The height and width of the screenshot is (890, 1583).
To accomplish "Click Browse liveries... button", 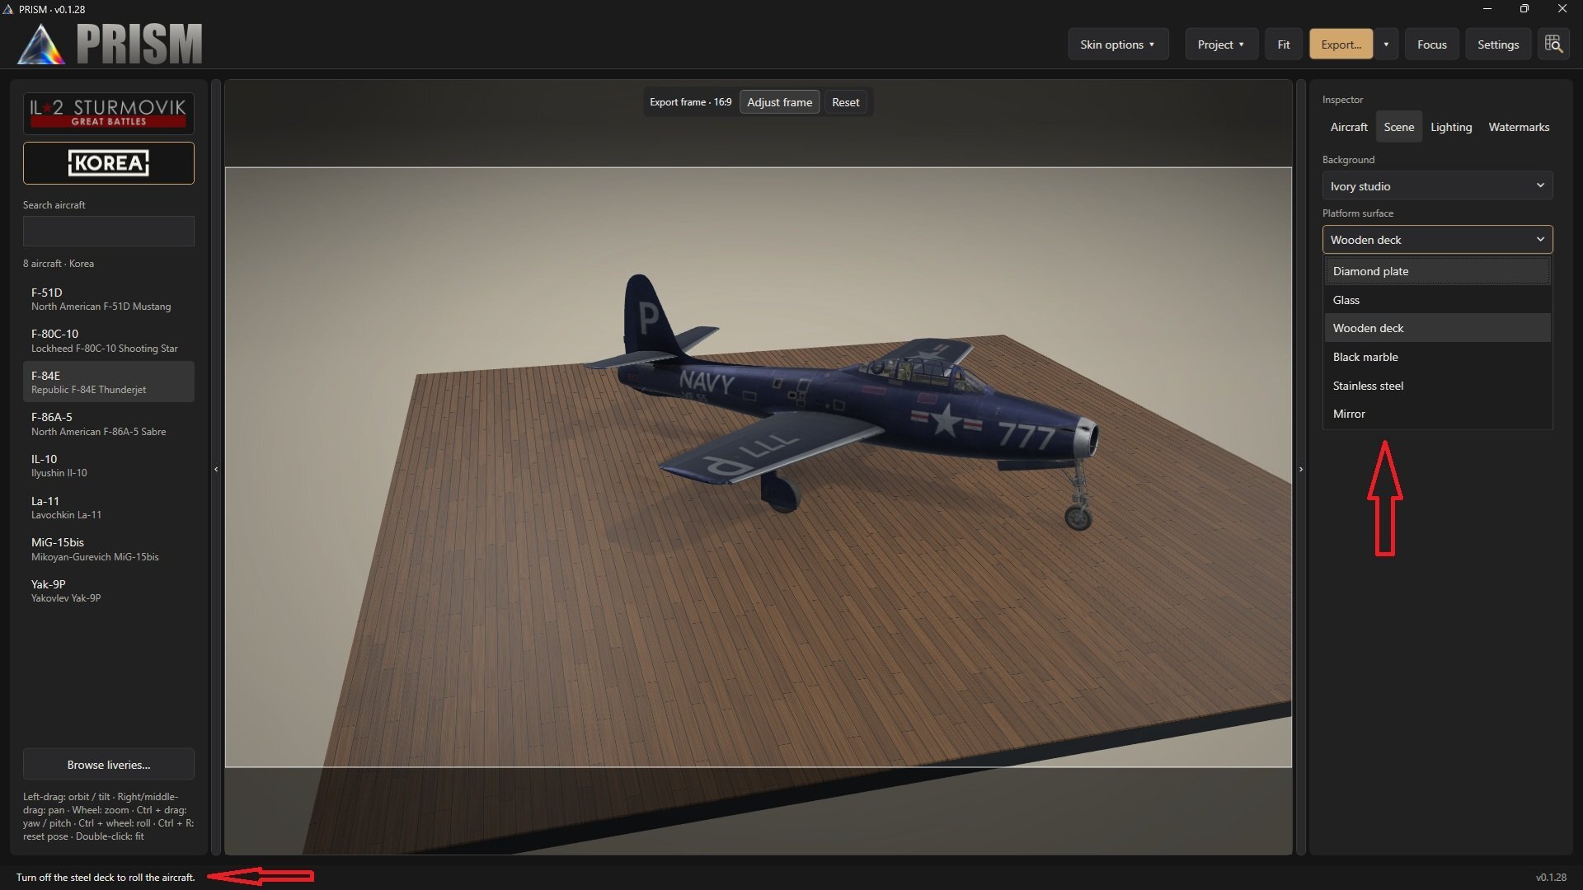I will tap(109, 765).
